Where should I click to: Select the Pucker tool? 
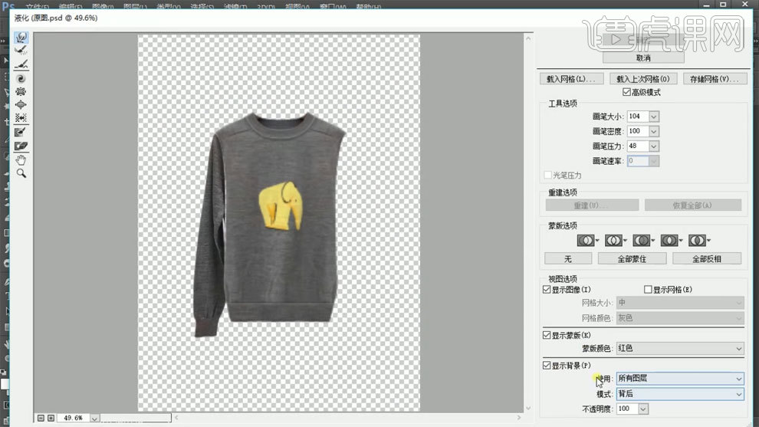pyautogui.click(x=21, y=91)
